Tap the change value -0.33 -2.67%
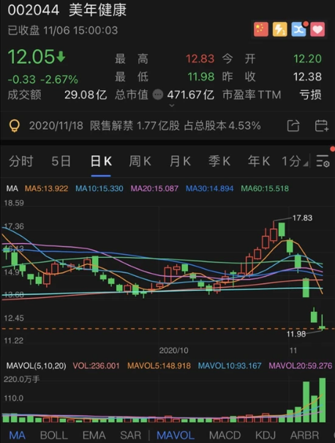 pyautogui.click(x=42, y=79)
